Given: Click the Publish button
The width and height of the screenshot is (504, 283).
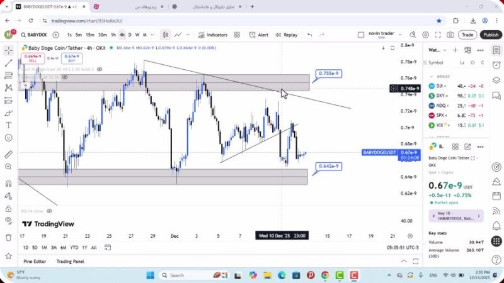Looking at the screenshot, I should tap(491, 35).
